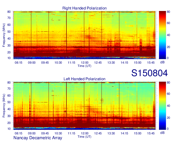The image size is (173, 141).
Task: Click the 13:30 tick label under the bottom plot
Action: tap(111, 133)
